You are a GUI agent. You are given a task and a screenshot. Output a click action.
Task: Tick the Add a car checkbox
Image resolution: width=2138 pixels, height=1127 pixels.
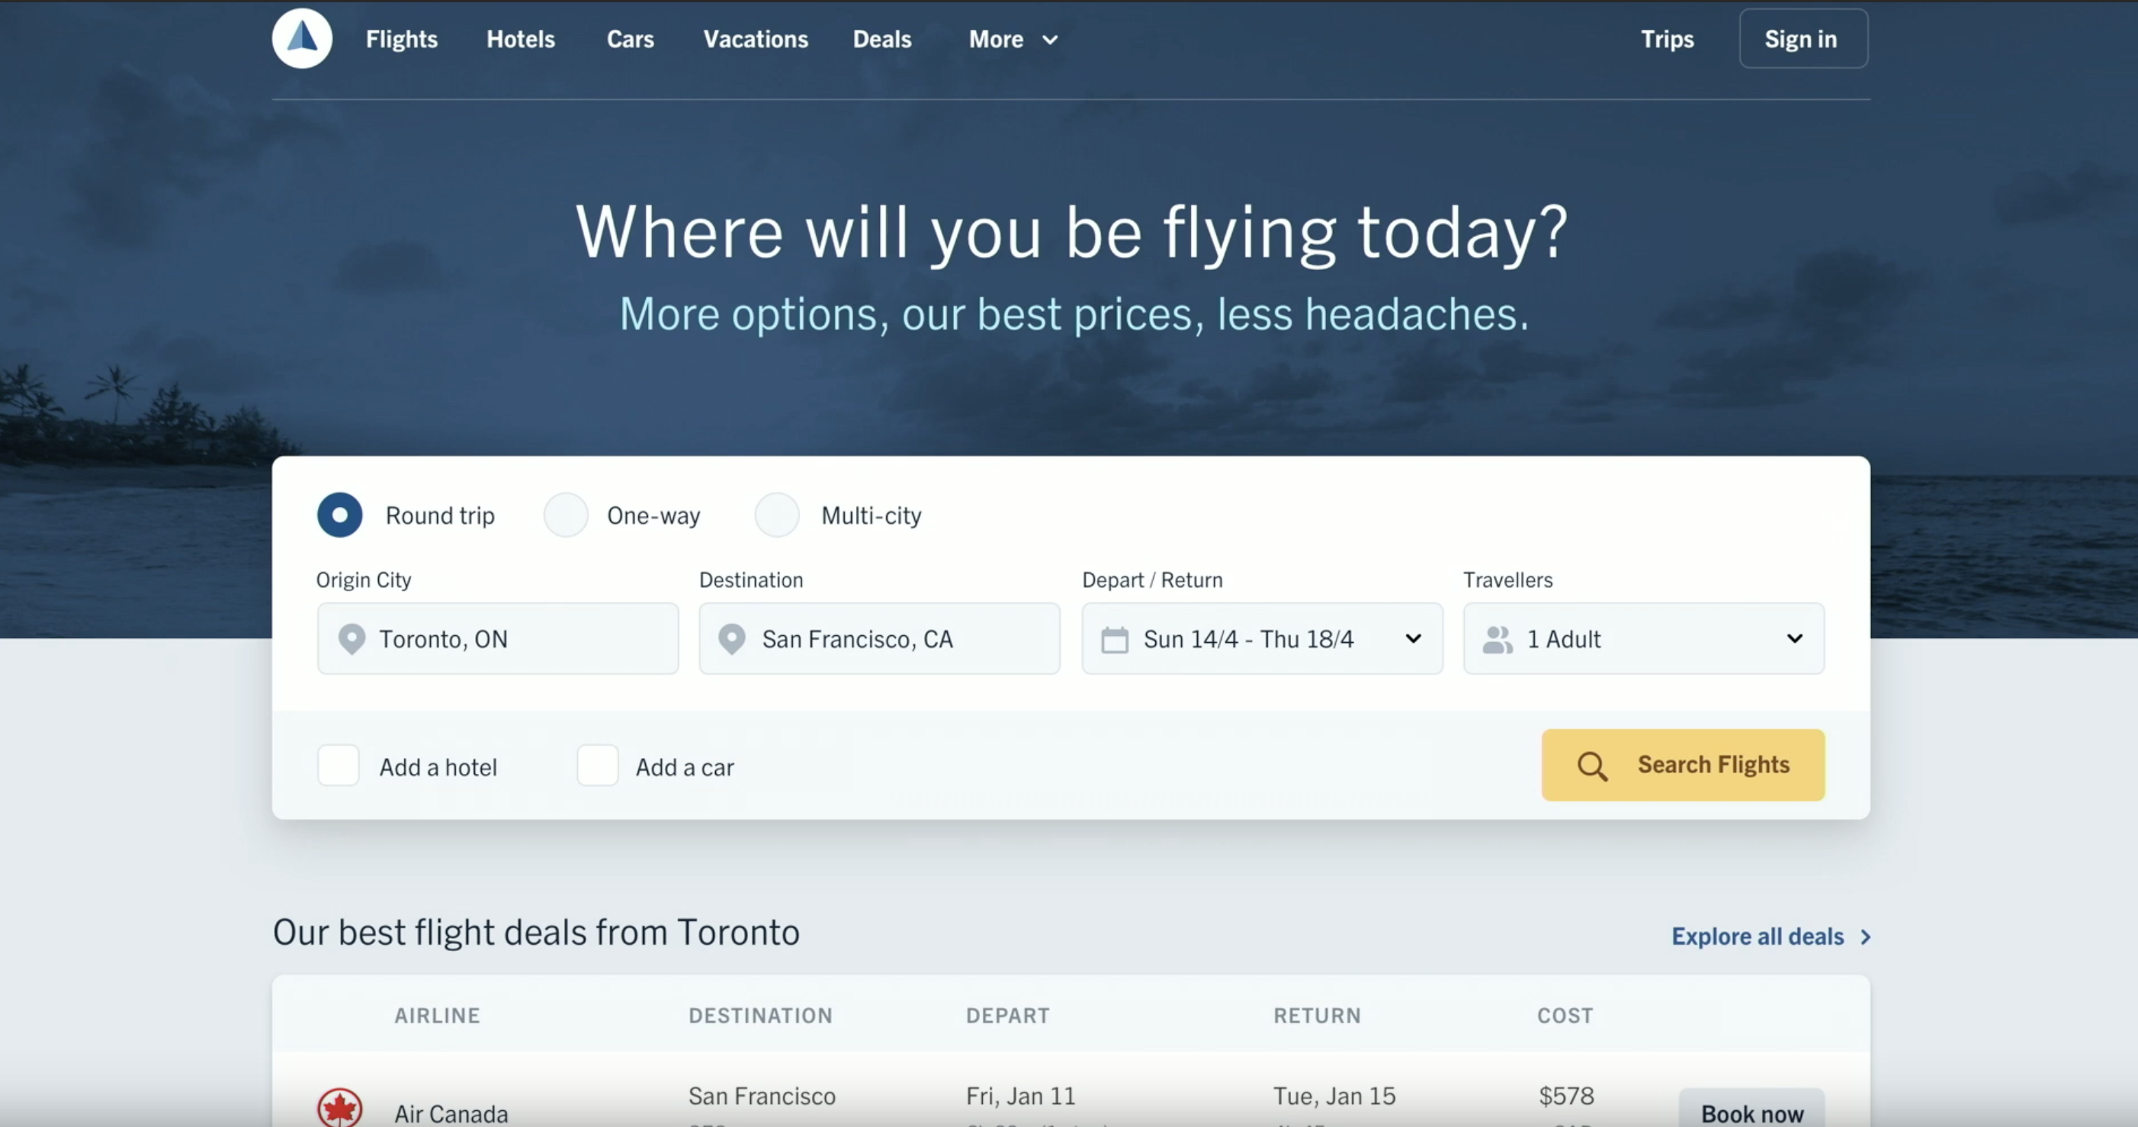[598, 765]
